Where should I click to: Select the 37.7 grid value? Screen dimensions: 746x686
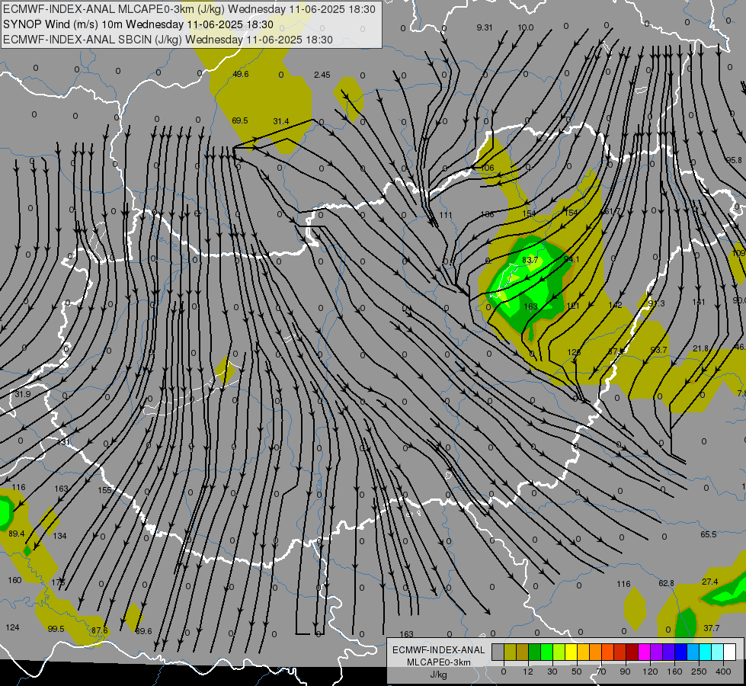click(x=711, y=628)
